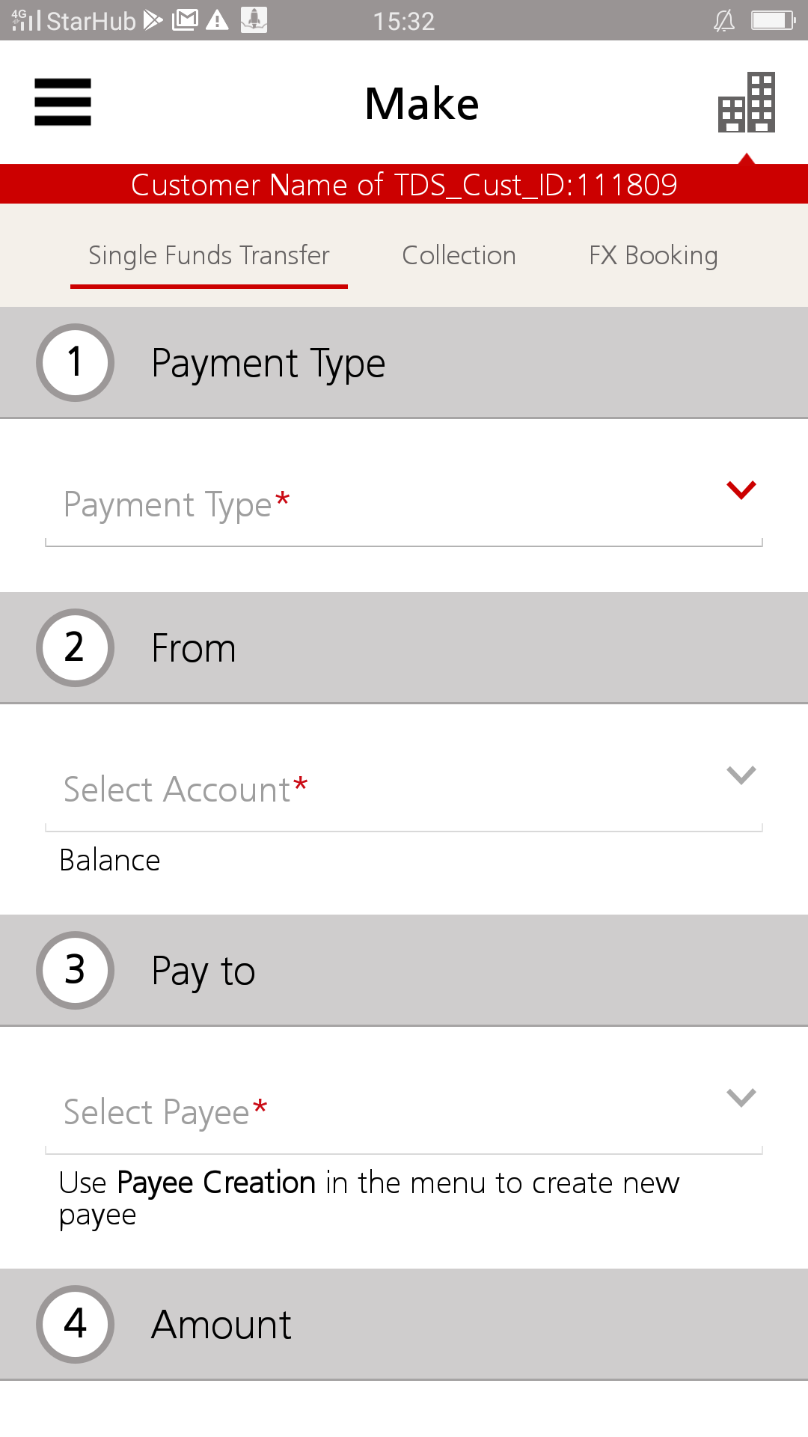Screen dimensions: 808x1437
Task: Expand the Select Payee chevron
Action: [741, 1097]
